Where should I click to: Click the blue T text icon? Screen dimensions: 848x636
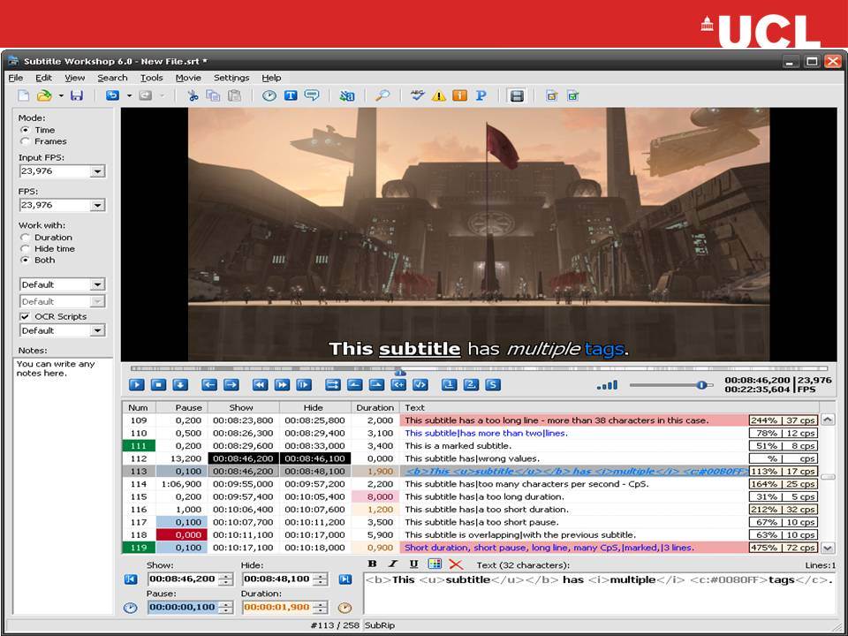[291, 96]
